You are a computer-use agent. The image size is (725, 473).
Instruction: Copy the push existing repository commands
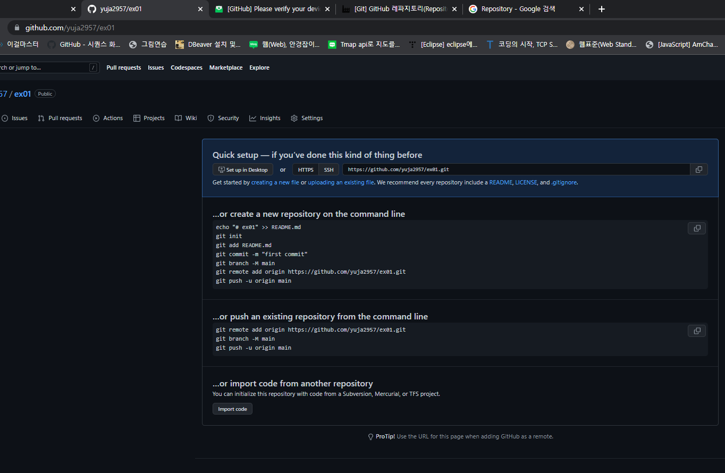(x=697, y=331)
